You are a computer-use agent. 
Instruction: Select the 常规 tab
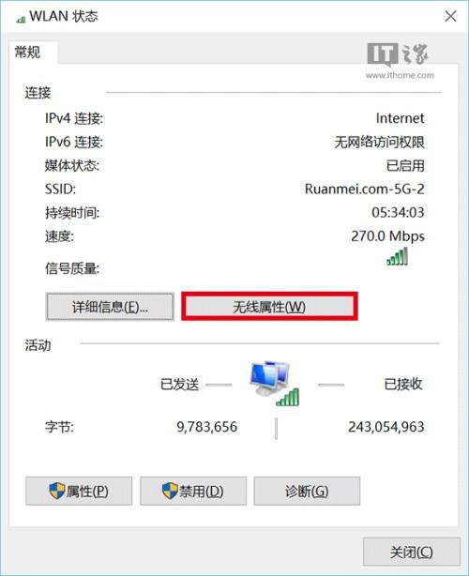[27, 53]
